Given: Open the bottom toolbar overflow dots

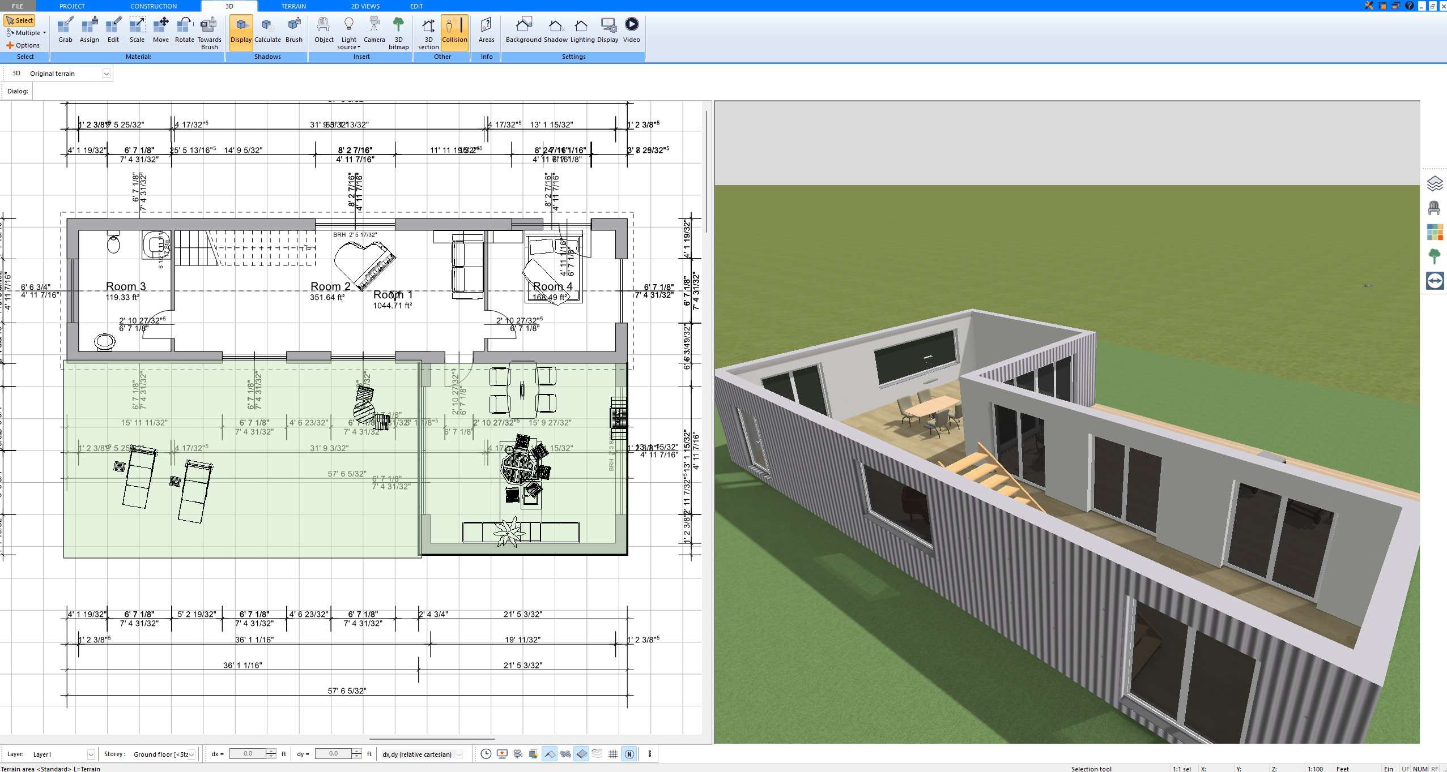Looking at the screenshot, I should (x=649, y=754).
